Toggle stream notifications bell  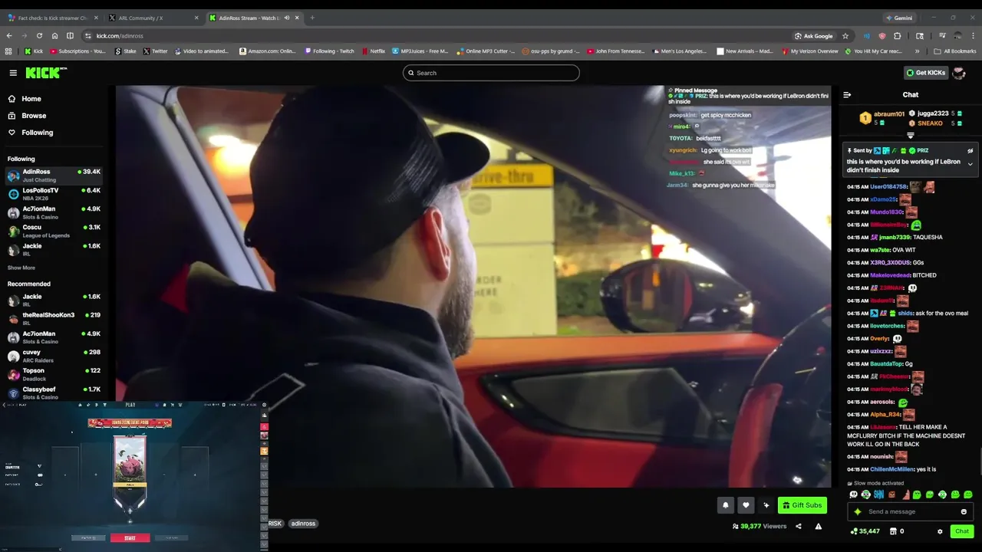tap(725, 505)
